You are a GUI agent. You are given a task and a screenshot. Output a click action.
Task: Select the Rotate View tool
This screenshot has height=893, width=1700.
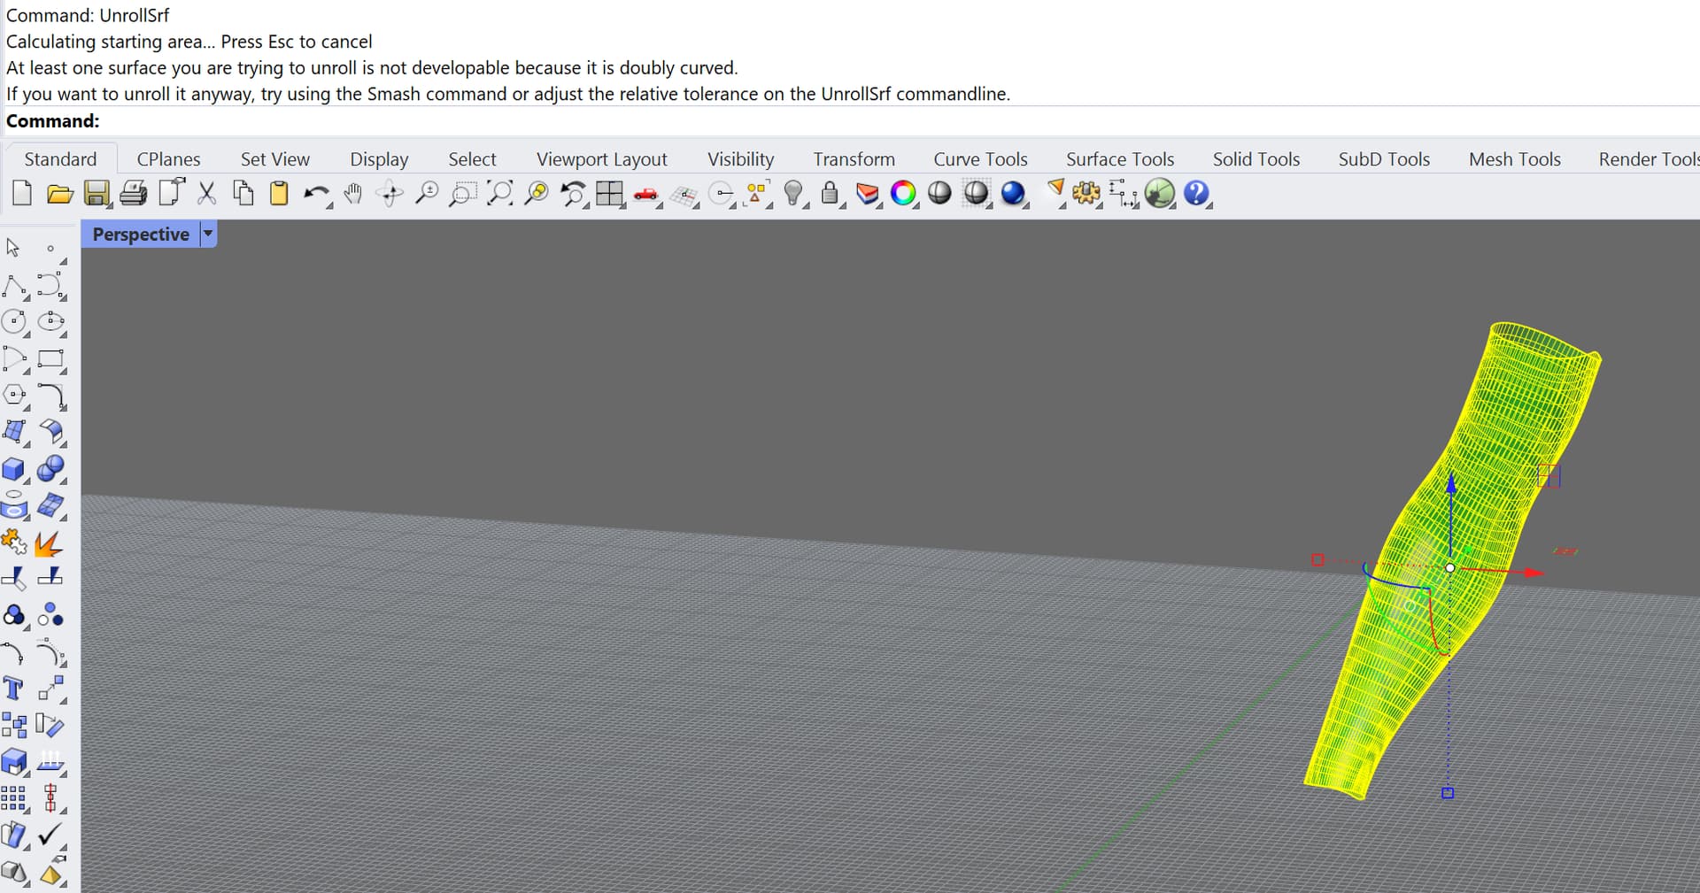[390, 193]
